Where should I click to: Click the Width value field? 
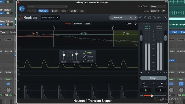click(161, 90)
